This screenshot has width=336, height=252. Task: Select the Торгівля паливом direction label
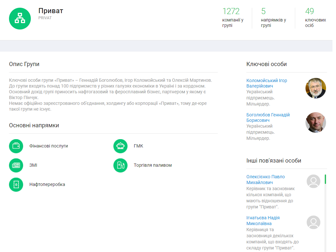point(153,165)
